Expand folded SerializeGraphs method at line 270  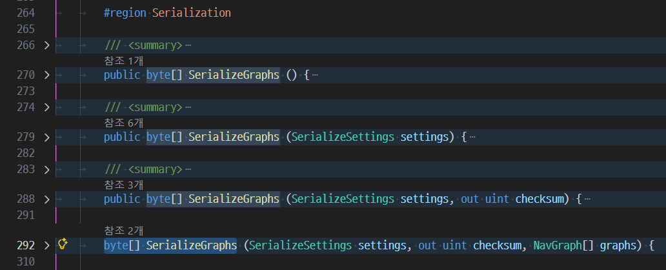coord(46,75)
